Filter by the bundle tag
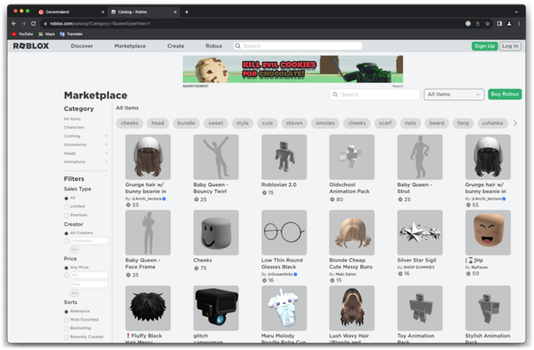Screen dimensions: 534x350 (186, 123)
